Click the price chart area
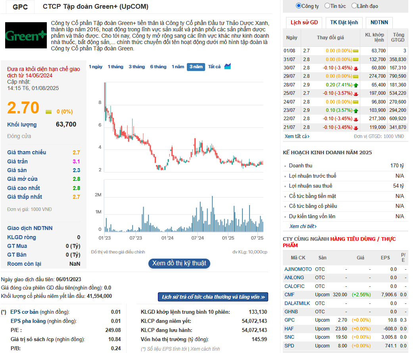Screen dimensions: 413x353 pyautogui.click(x=184, y=127)
